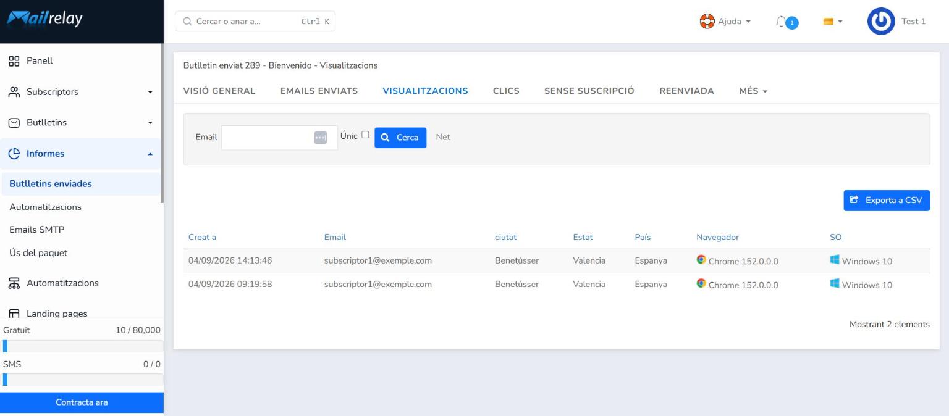
Task: Switch to the CLICS tab
Action: (506, 91)
